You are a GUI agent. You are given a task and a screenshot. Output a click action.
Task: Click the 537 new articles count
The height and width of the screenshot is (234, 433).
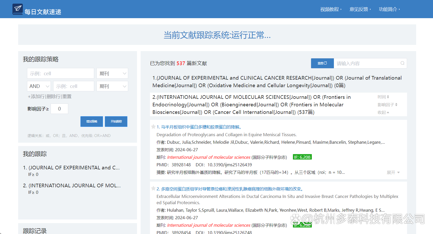[x=181, y=63]
